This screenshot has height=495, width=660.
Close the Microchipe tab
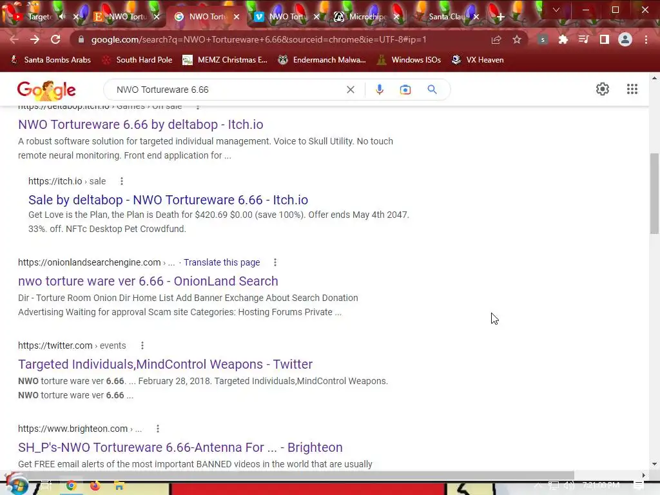396,17
